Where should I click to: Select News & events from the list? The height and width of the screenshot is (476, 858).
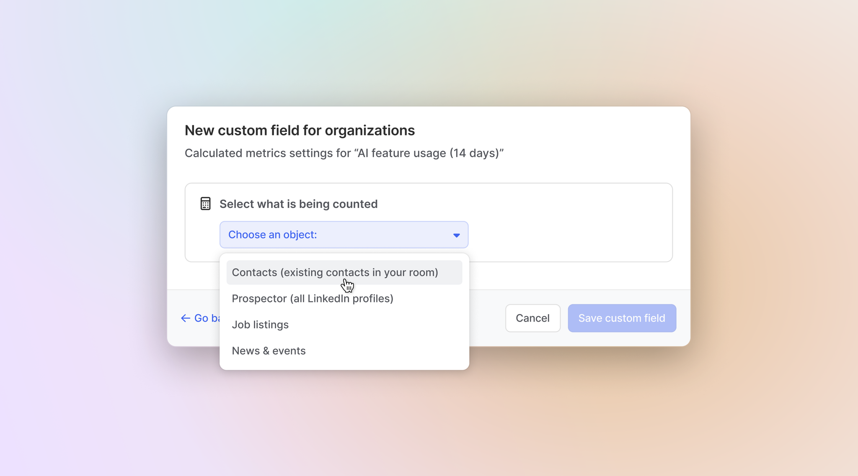click(269, 351)
